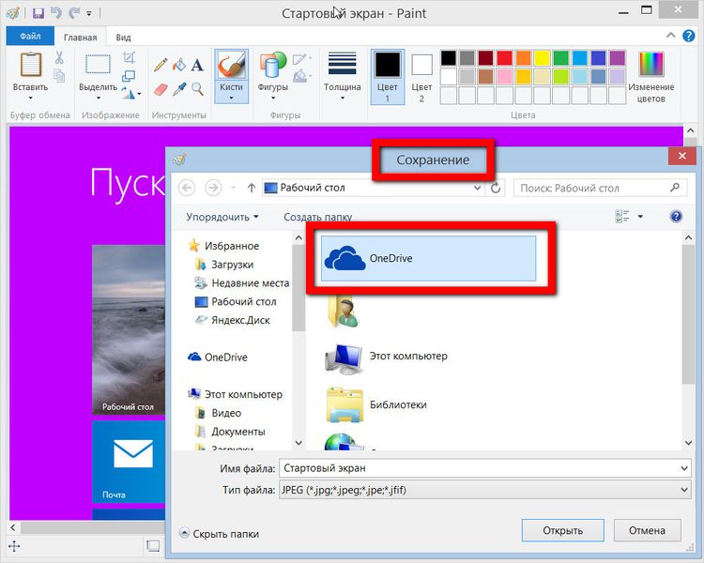Open the user folder icon in list
Image resolution: width=704 pixels, height=563 pixels.
coord(344,312)
